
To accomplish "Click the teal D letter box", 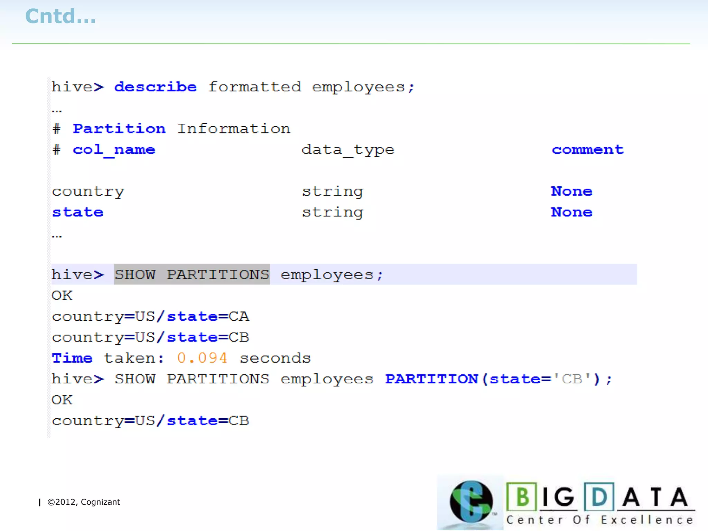I will 599,497.
